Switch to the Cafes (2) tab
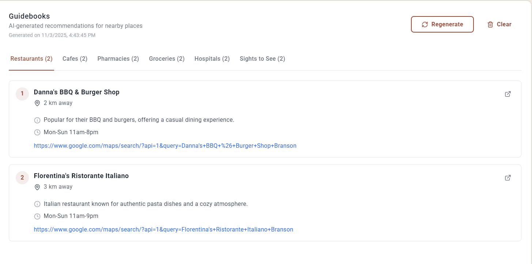The width and height of the screenshot is (532, 264). [75, 59]
